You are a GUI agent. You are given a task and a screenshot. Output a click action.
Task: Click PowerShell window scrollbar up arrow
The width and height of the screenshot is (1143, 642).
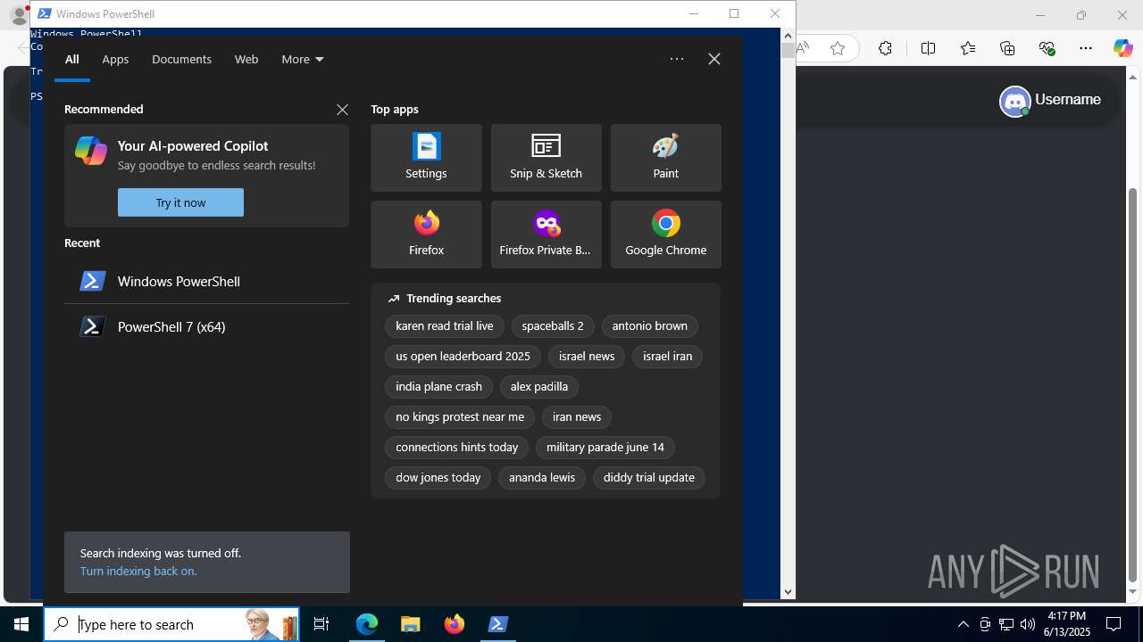788,35
